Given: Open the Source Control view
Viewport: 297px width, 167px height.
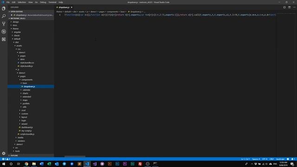Looking at the screenshot, I should click(x=4, y=24).
